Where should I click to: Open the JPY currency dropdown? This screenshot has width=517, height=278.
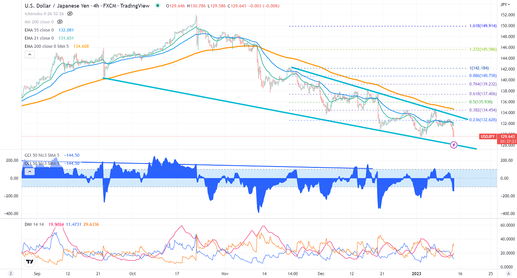505,4
